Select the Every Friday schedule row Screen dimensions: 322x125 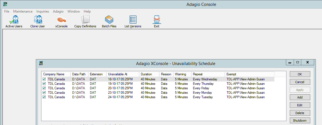(x=157, y=88)
